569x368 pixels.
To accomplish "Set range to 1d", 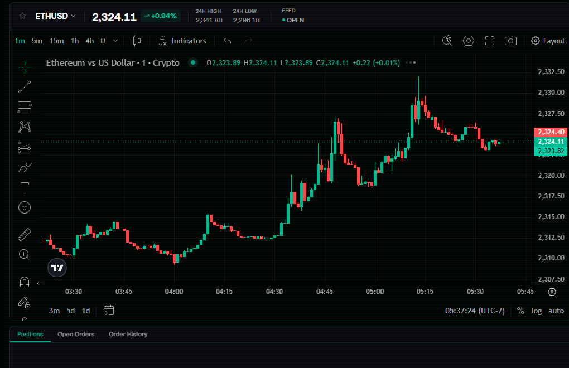I will [86, 311].
